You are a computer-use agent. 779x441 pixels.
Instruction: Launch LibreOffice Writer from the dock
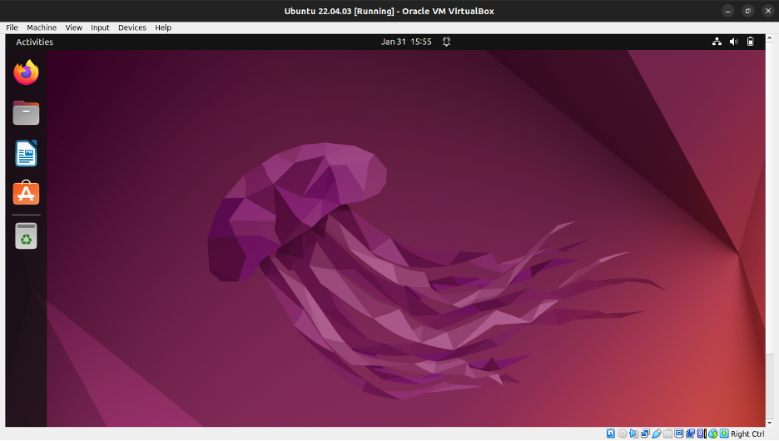point(26,153)
